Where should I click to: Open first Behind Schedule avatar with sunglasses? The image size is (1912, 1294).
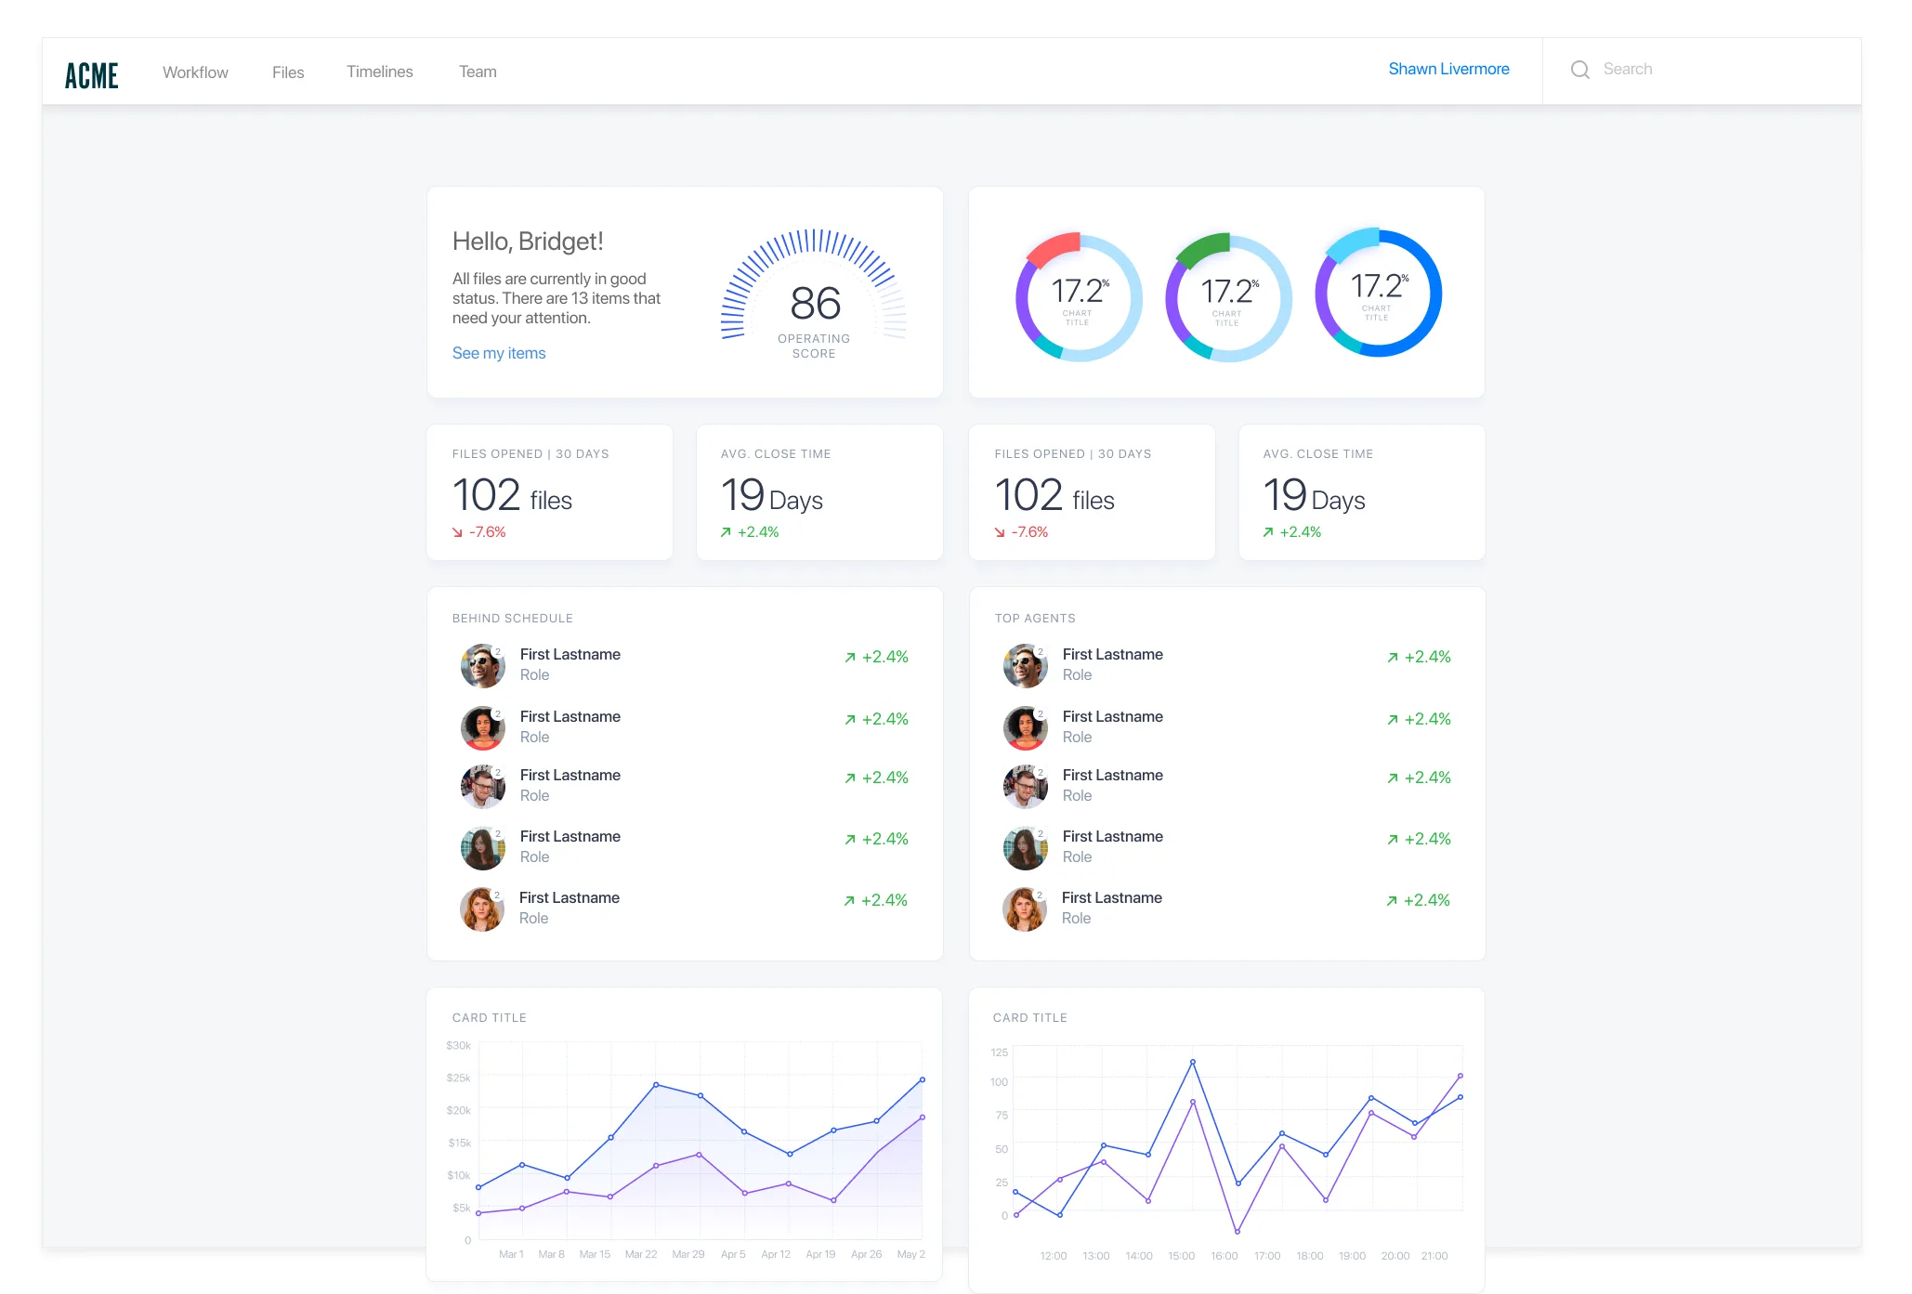[x=483, y=666]
